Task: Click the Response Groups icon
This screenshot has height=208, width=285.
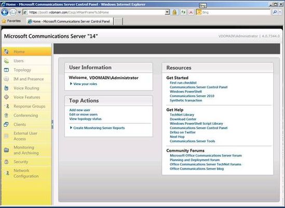Action: coord(7,106)
